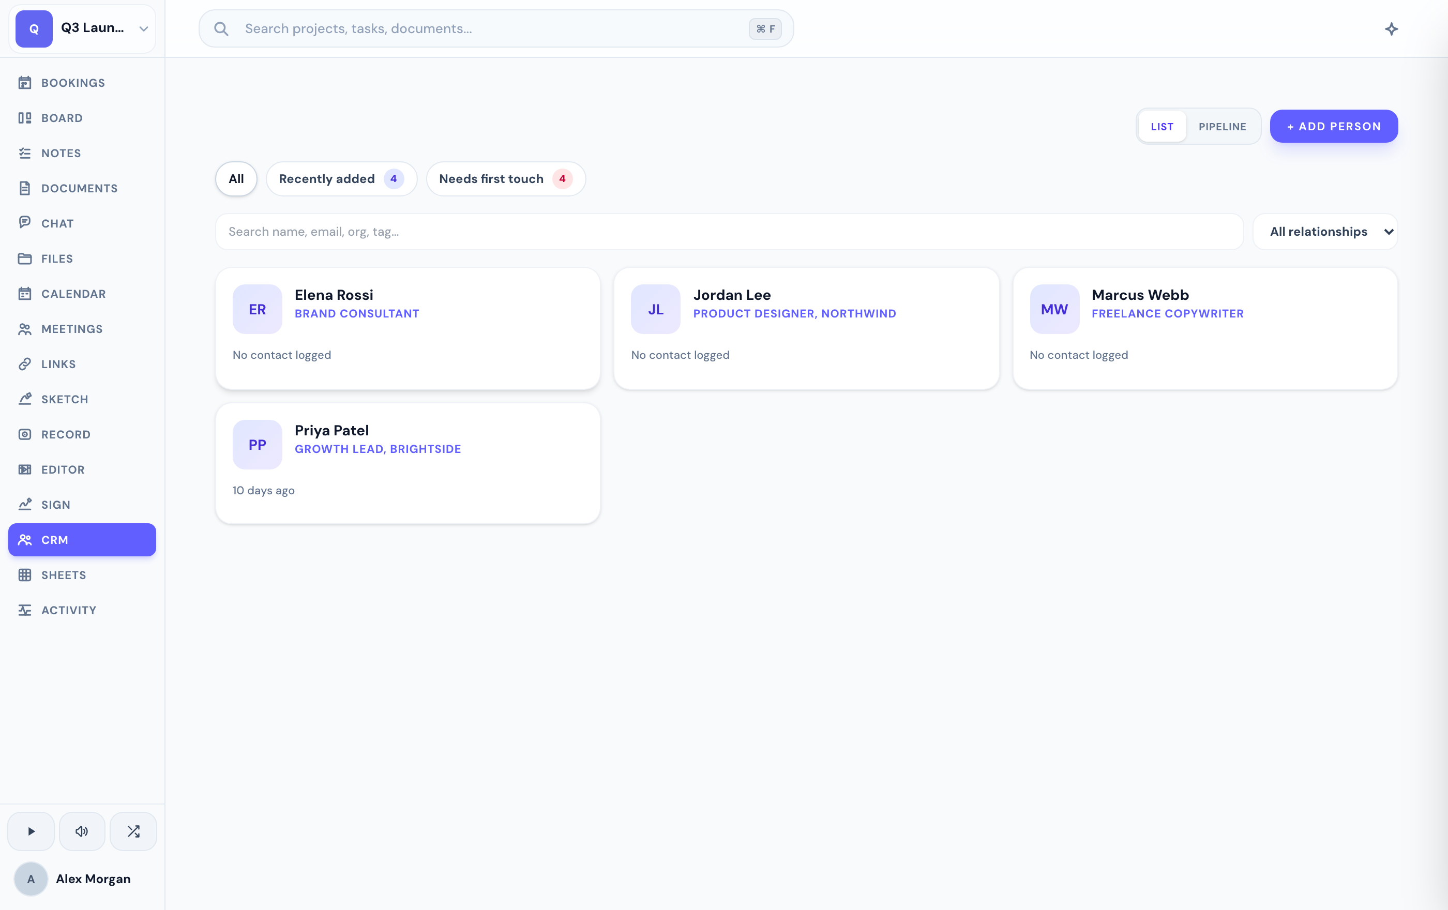This screenshot has width=1448, height=910.
Task: Click the PP avatar of Priya Patel
Action: click(x=258, y=445)
